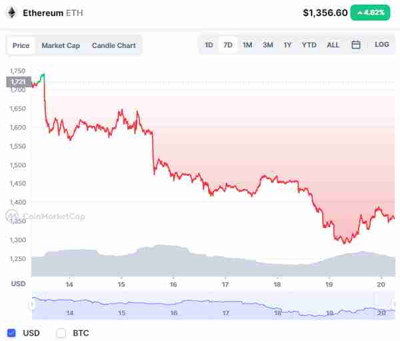The height and width of the screenshot is (341, 400).
Task: Switch to the Market Cap tab
Action: click(x=61, y=46)
